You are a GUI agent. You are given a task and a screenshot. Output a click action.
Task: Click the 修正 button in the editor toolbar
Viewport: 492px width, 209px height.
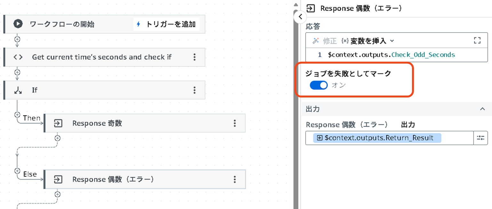325,41
